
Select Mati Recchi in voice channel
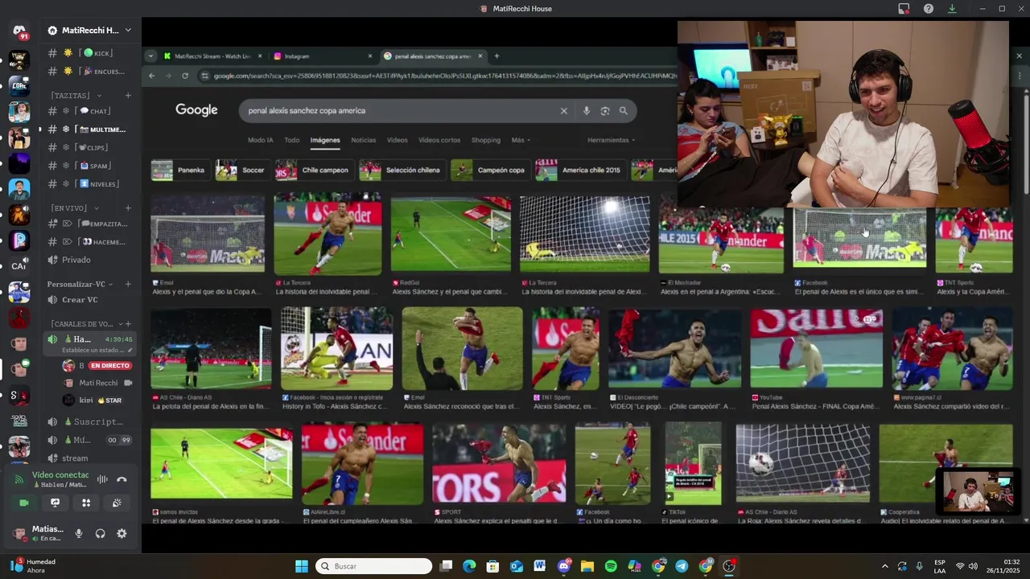tap(97, 383)
